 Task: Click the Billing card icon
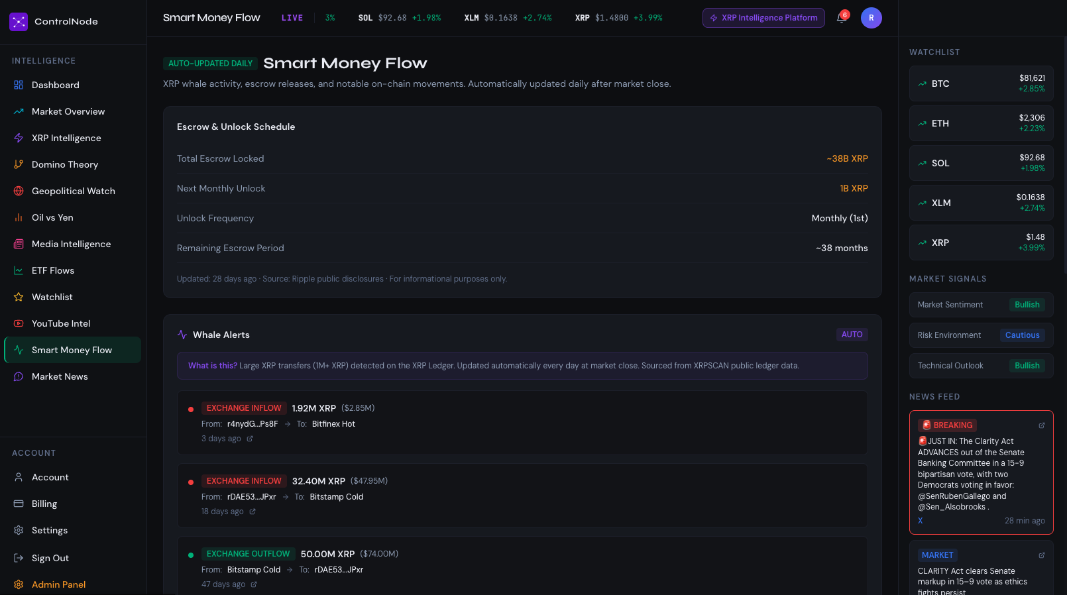(x=19, y=504)
